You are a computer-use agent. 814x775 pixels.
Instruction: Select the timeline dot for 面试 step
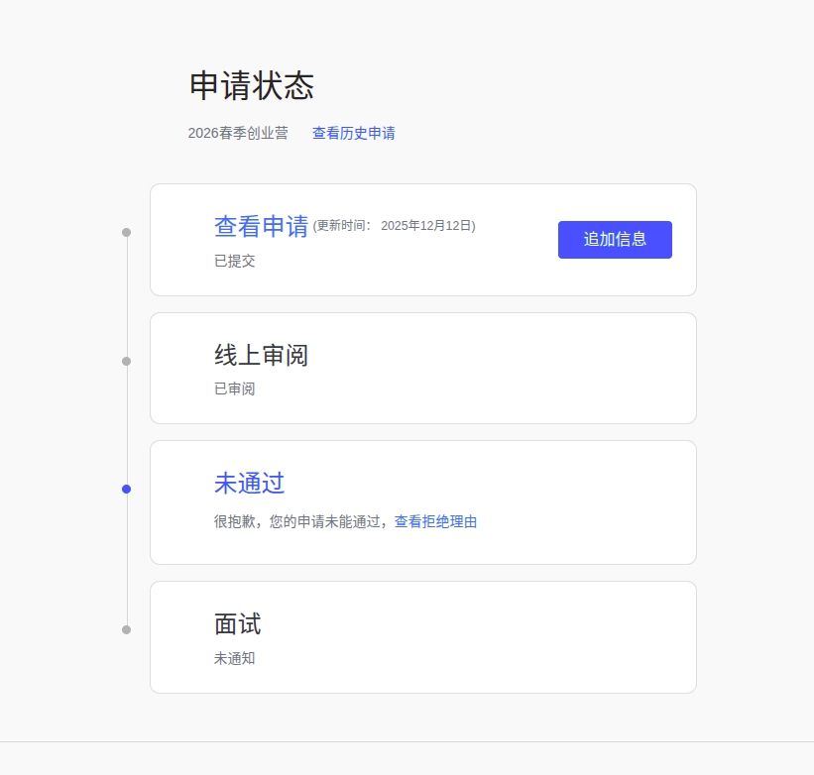pyautogui.click(x=126, y=629)
